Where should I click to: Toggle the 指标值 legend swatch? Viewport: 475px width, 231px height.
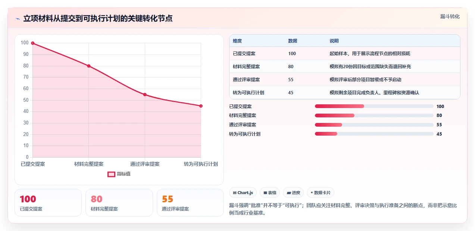pyautogui.click(x=111, y=174)
